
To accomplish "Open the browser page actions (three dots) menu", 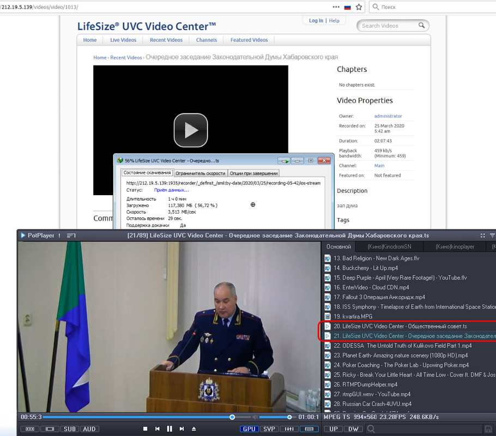I will [336, 7].
